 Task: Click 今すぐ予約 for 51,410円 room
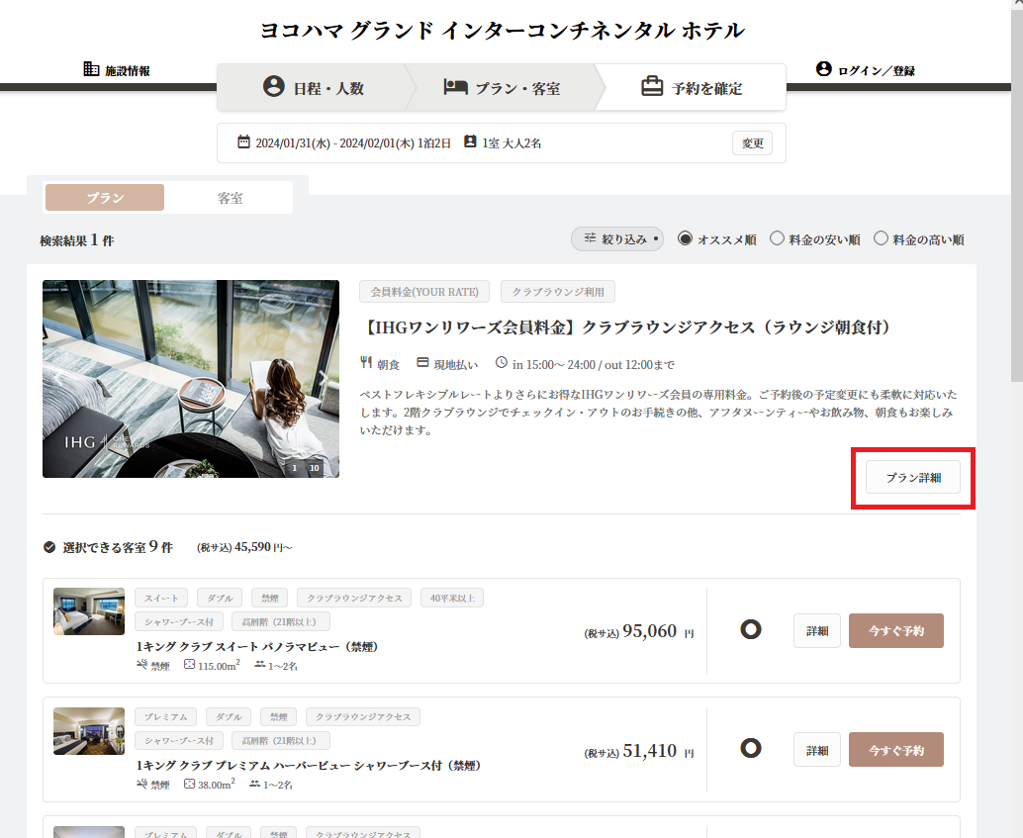tap(895, 749)
